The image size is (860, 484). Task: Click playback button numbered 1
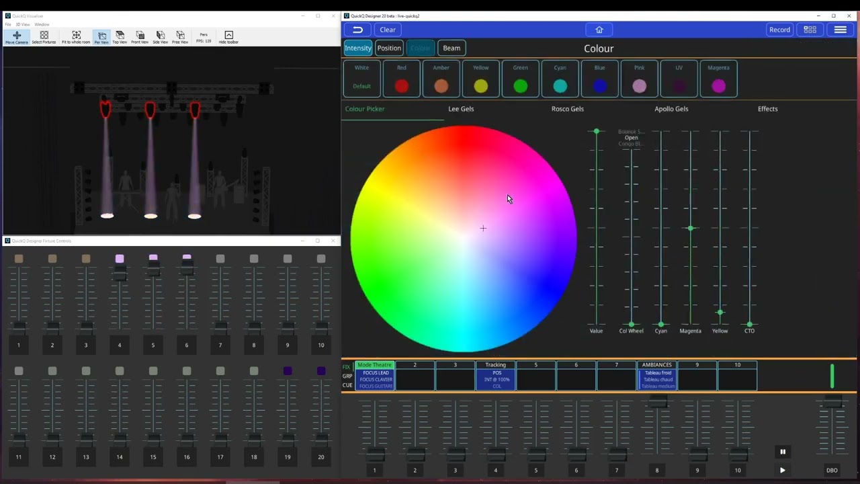pos(375,471)
